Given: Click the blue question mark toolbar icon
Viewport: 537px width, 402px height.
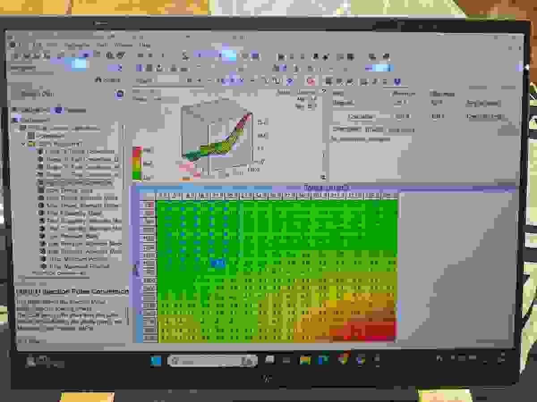Looking at the screenshot, I should 289,81.
